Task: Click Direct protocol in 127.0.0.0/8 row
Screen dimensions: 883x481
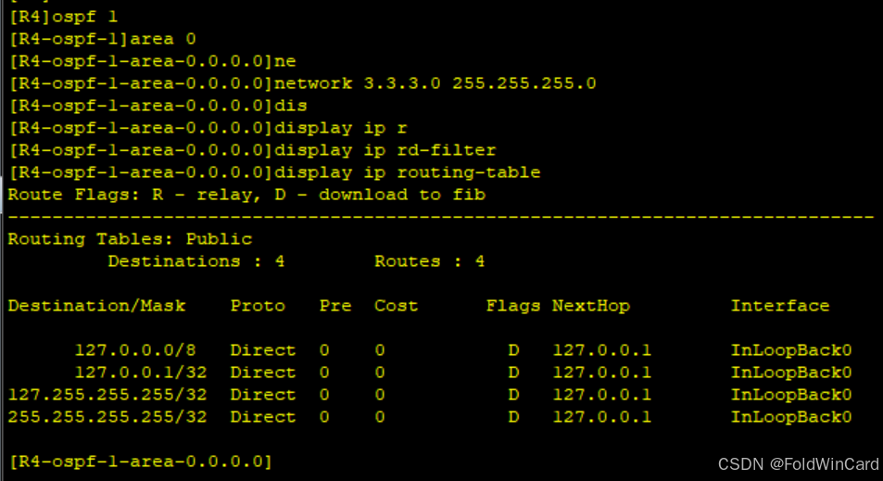Action: click(x=263, y=350)
